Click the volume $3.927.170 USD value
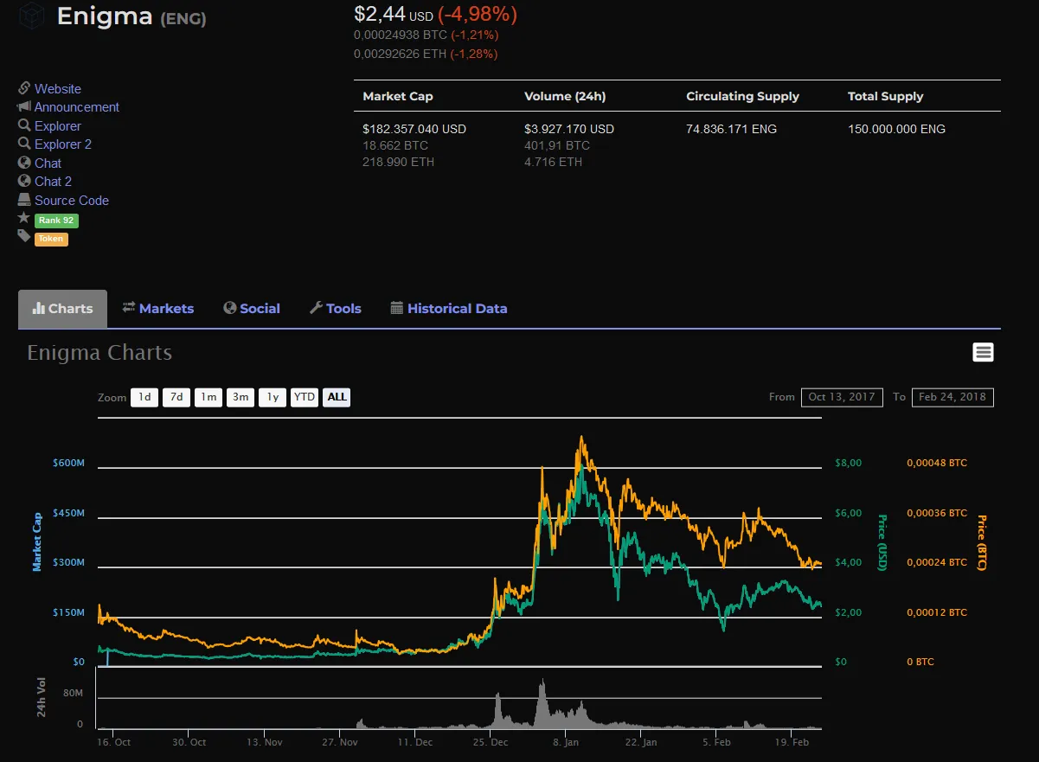 click(x=569, y=129)
